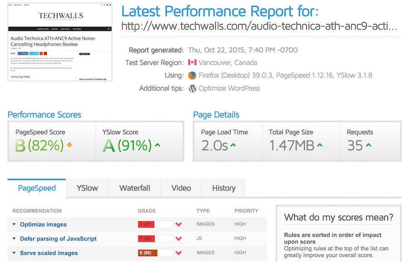Click the Defer parsing of JavaScript link
This screenshot has height=262, width=408.
pyautogui.click(x=58, y=239)
